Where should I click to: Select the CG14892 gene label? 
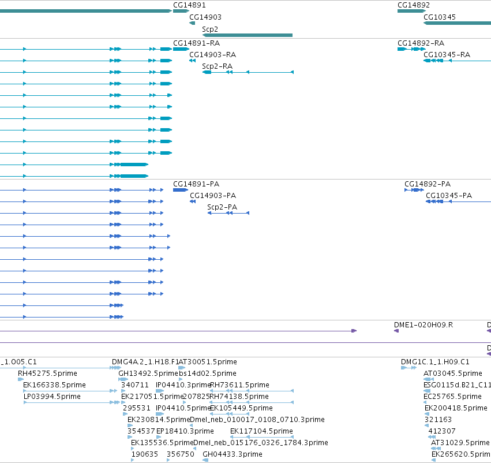tap(414, 5)
